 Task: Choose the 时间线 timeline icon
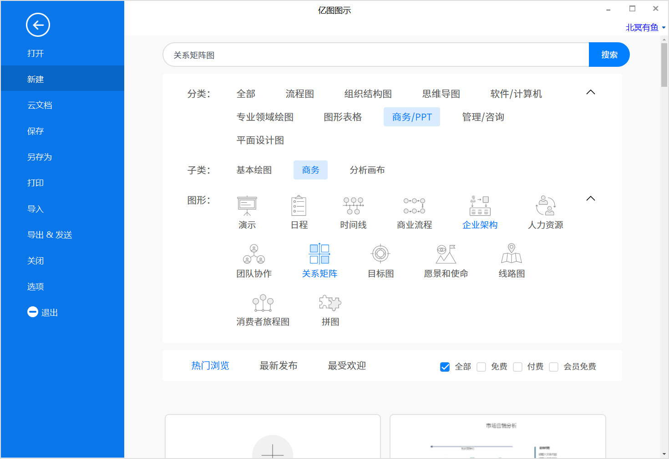[353, 206]
